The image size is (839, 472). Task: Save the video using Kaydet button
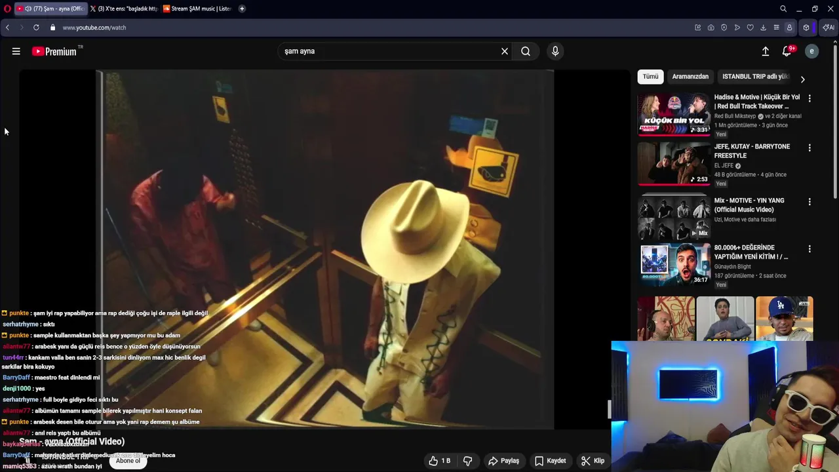(x=550, y=461)
